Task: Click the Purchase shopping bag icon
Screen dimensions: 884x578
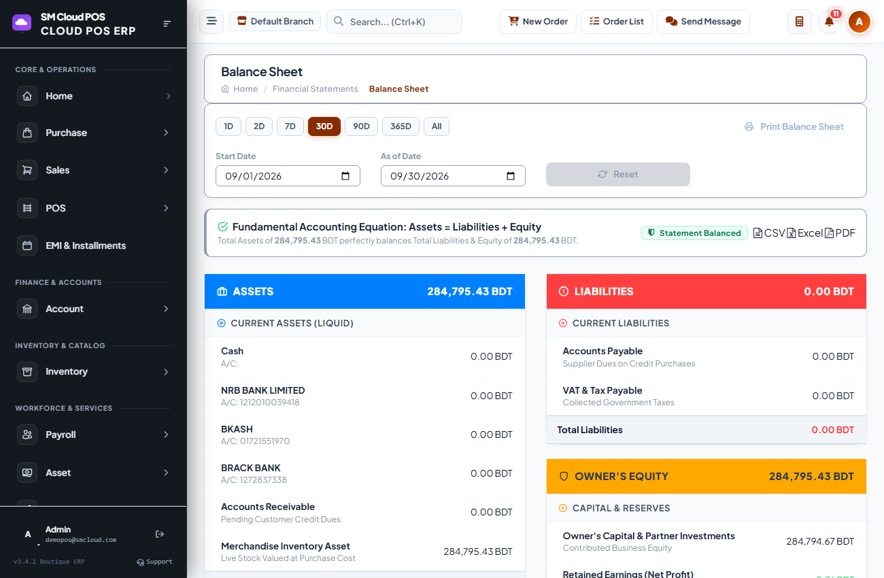Action: click(27, 133)
